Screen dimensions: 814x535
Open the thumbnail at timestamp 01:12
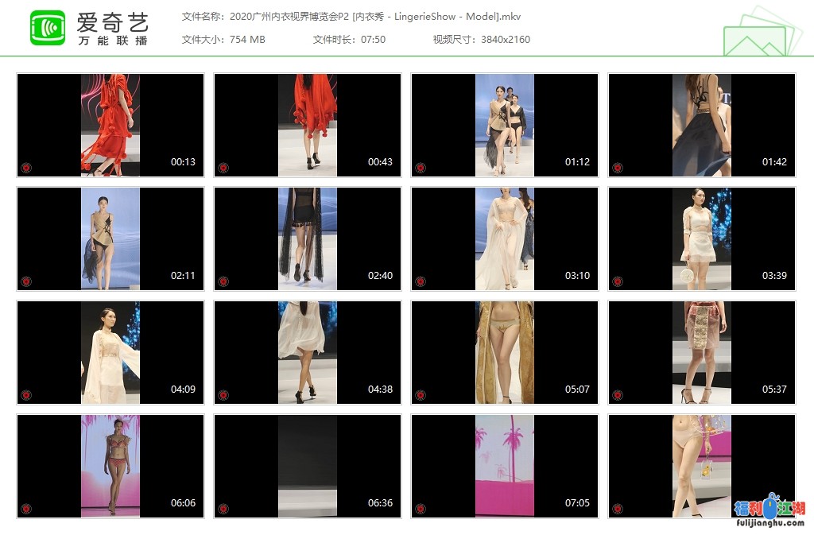coord(505,125)
